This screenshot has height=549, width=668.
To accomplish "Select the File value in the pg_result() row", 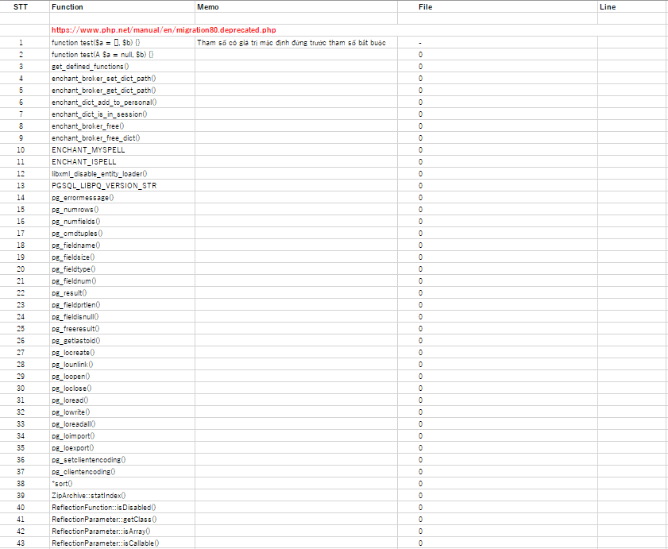I will pyautogui.click(x=420, y=292).
